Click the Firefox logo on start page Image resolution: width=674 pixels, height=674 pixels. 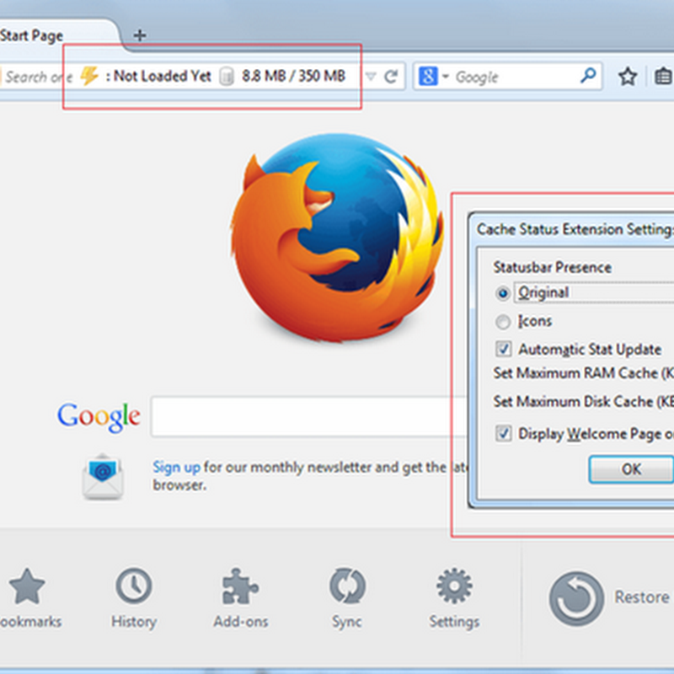coord(337,238)
